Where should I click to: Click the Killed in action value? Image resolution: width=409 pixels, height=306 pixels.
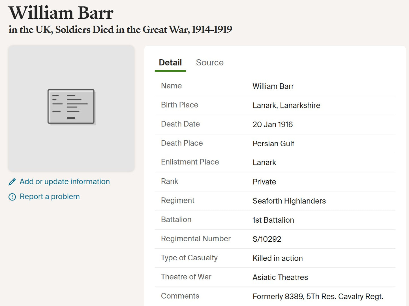(x=277, y=258)
